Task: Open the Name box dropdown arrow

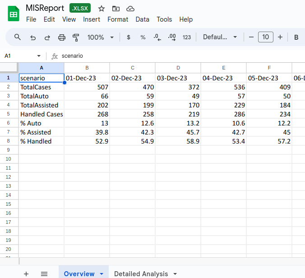Action: pos(39,56)
